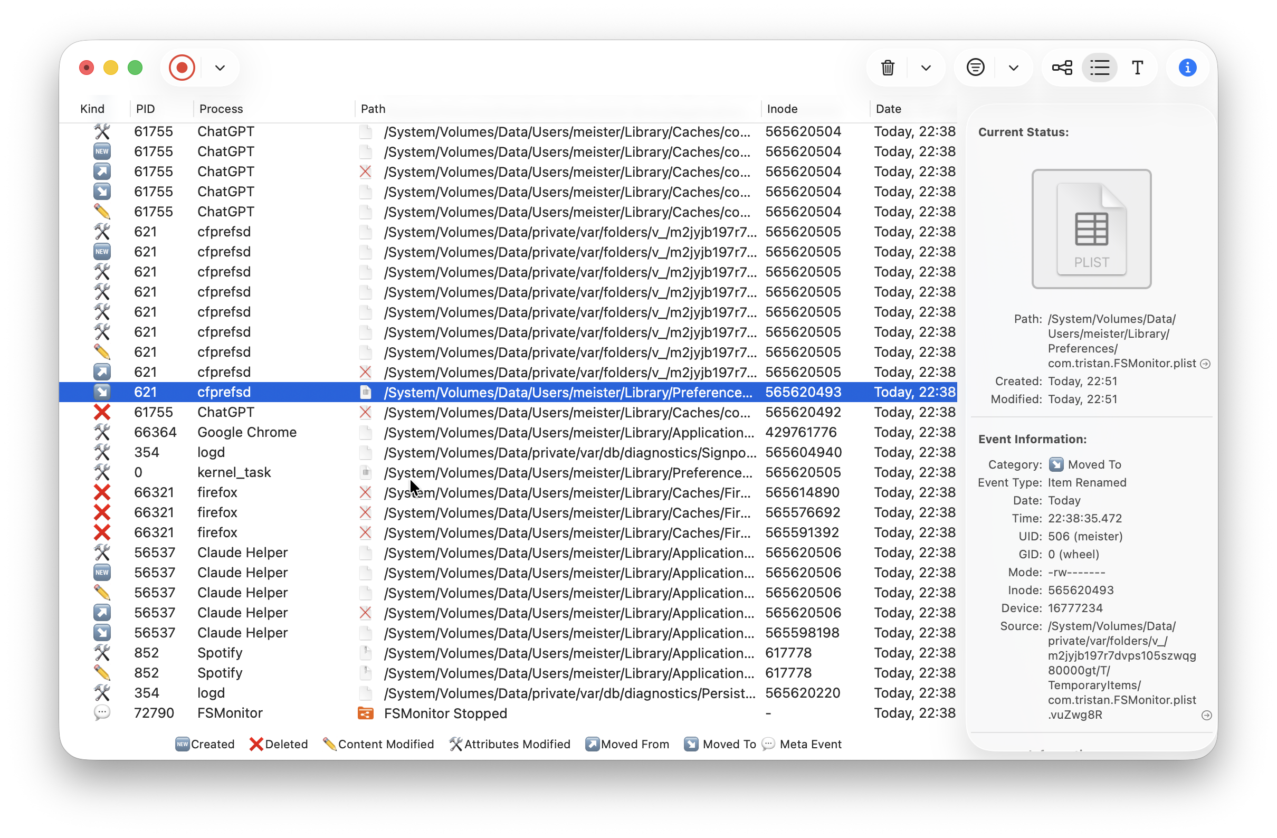The height and width of the screenshot is (838, 1277).
Task: Sort by the Inode column header
Action: point(783,109)
